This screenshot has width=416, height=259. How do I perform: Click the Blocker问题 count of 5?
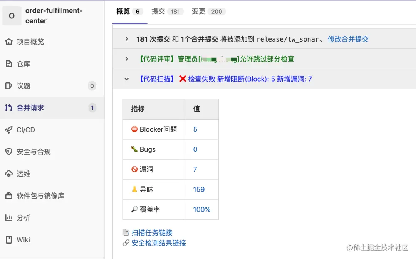195,129
